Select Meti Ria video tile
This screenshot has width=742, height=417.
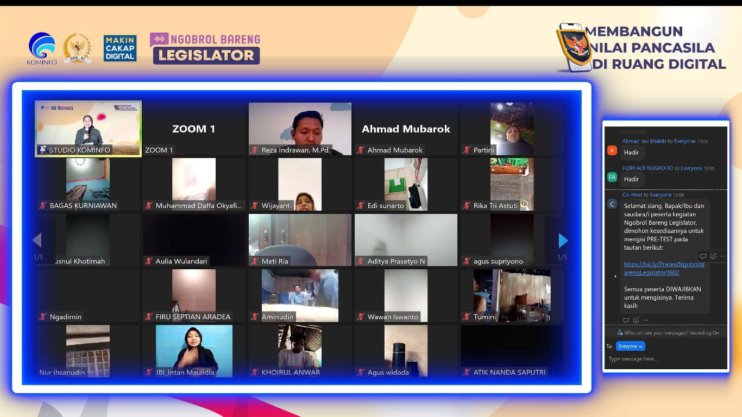[300, 240]
